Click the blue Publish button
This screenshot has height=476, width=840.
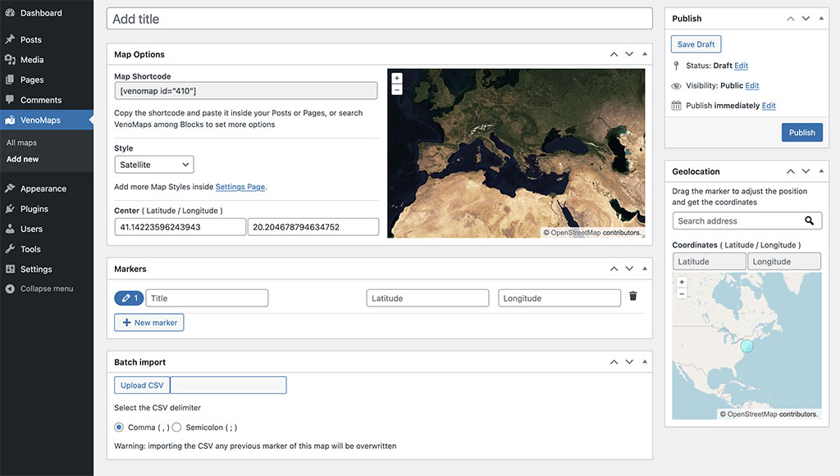point(802,133)
